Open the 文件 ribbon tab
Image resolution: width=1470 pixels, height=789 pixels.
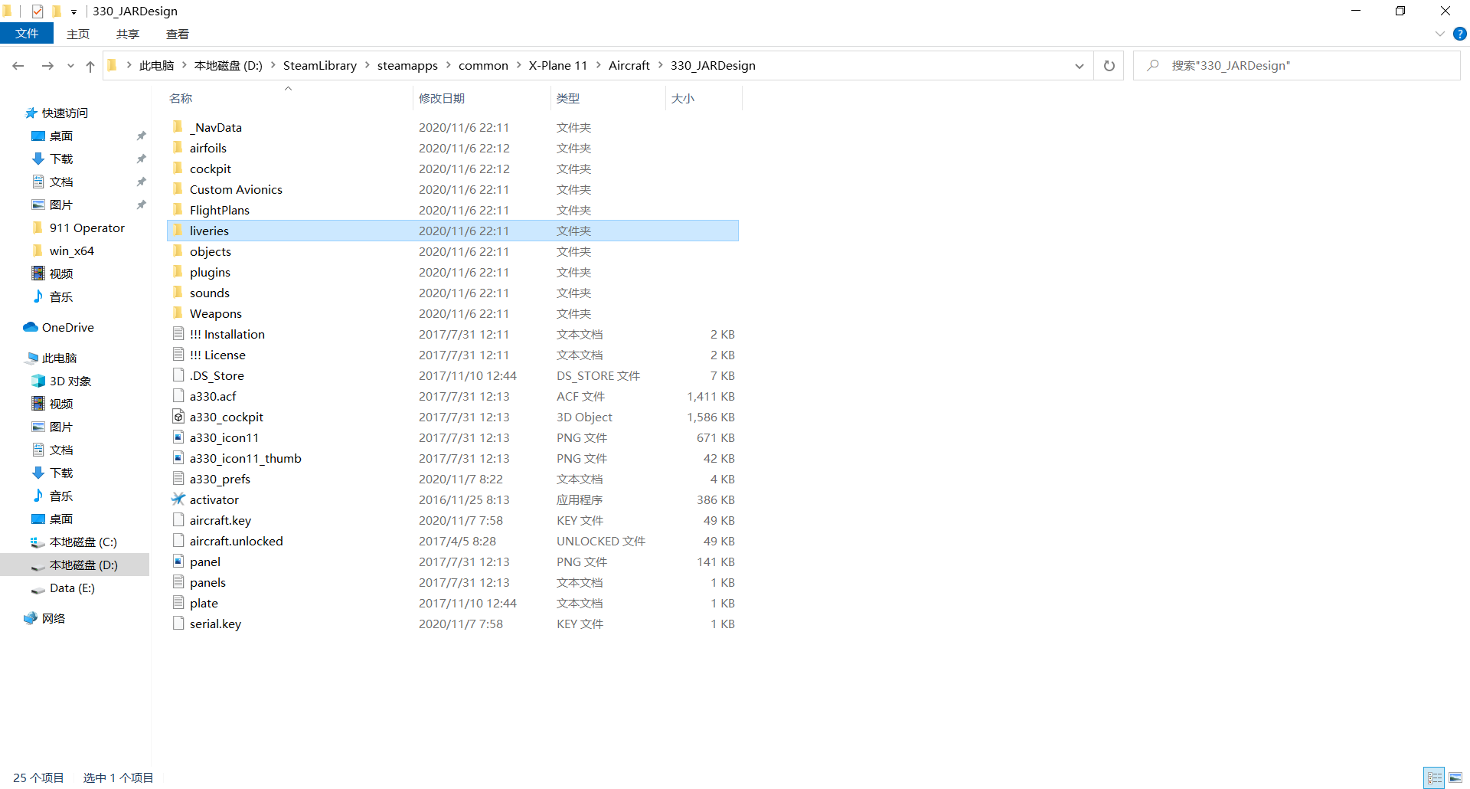[x=27, y=34]
